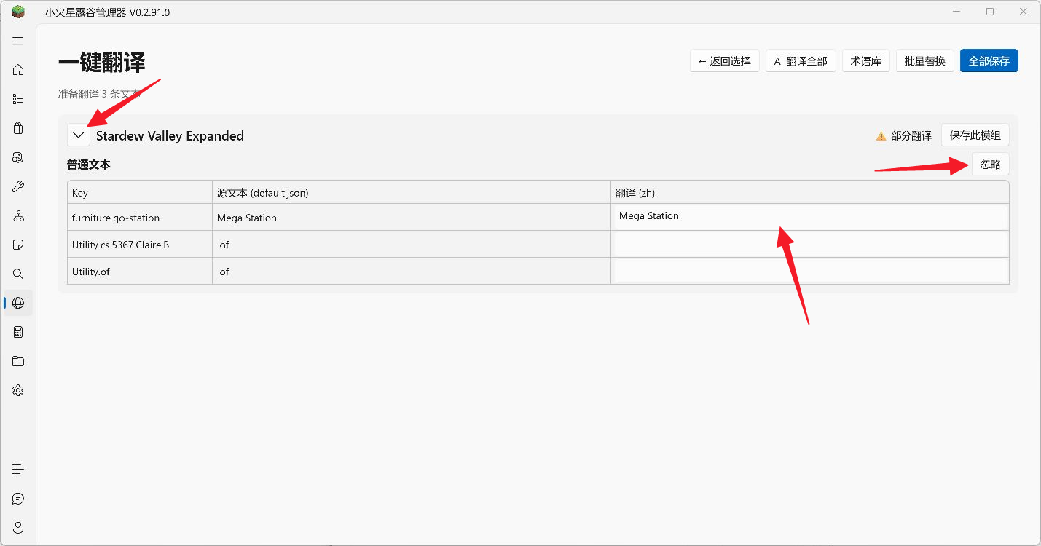Open the settings gear icon
This screenshot has height=546, width=1041.
tap(18, 390)
